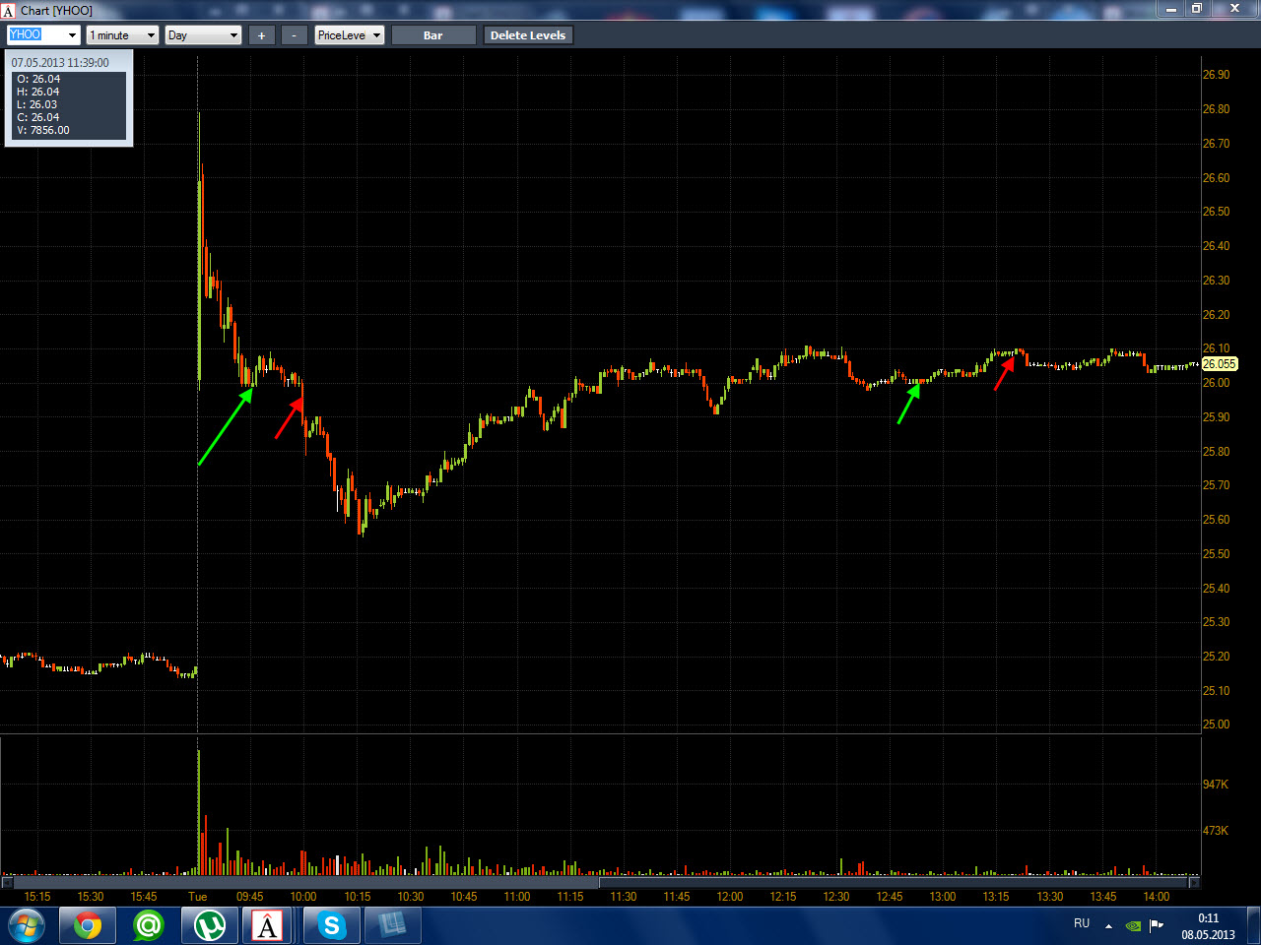Click the NVIDIA tray icon
This screenshot has height=945, width=1261.
coord(1134,925)
